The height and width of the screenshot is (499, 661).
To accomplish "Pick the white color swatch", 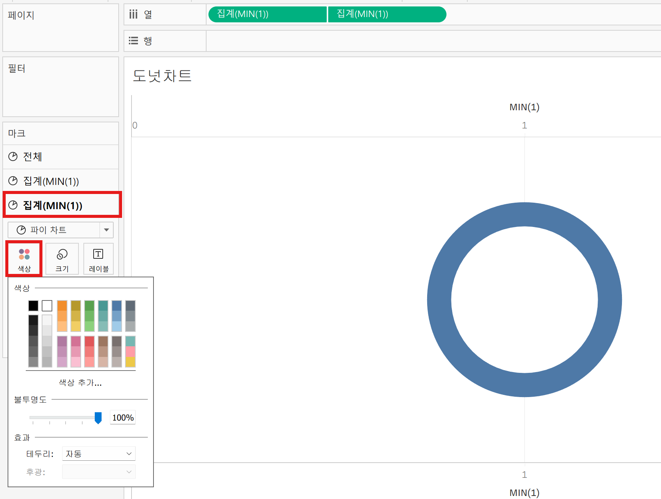I will click(47, 306).
